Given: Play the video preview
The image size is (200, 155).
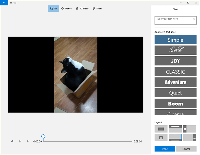Looking at the screenshot, I should (20, 141).
